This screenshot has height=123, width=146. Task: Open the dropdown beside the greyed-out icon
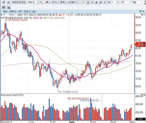pos(84,2)
